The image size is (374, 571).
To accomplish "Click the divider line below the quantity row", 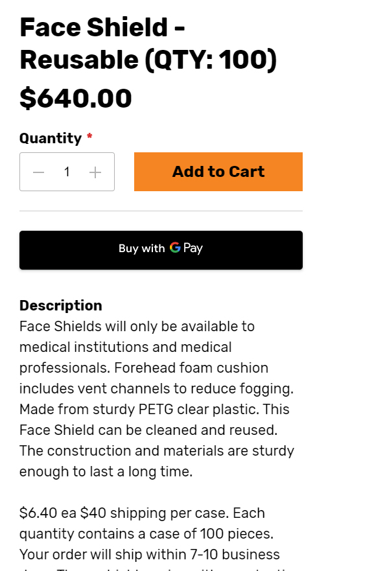I will point(161,211).
